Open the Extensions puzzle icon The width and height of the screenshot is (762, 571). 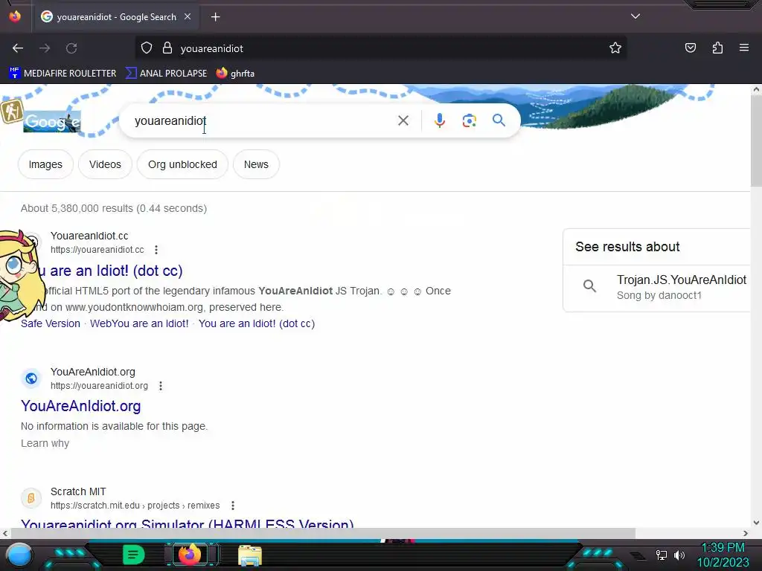717,48
